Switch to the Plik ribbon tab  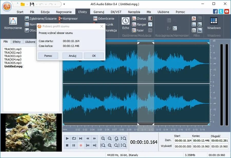point(32,12)
